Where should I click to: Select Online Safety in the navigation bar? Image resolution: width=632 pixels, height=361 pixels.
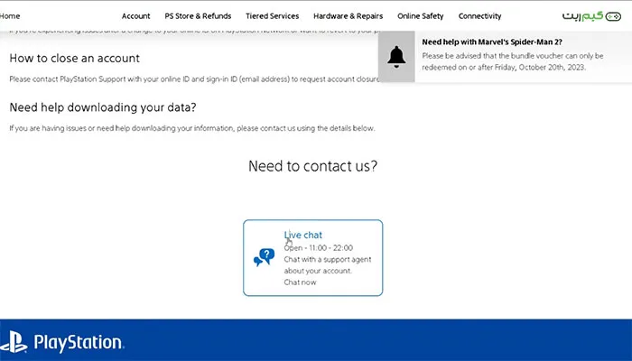(x=421, y=16)
